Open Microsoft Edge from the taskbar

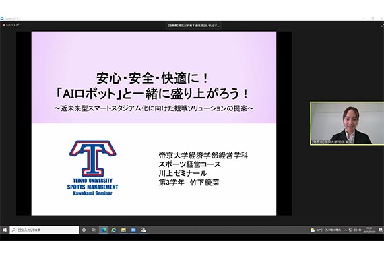pyautogui.click(x=104, y=230)
